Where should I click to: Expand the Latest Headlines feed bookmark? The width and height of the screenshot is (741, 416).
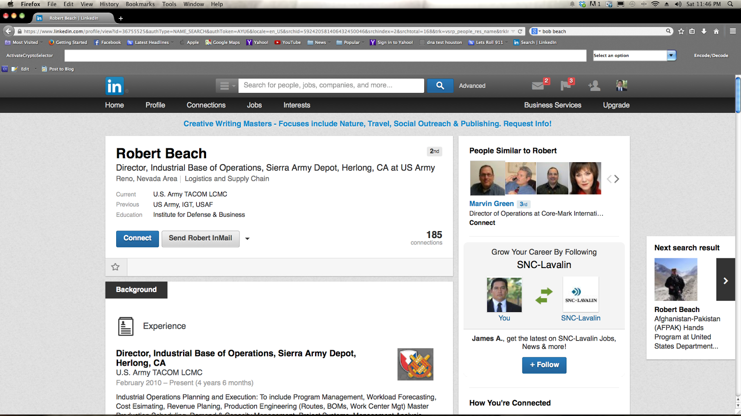click(x=151, y=43)
